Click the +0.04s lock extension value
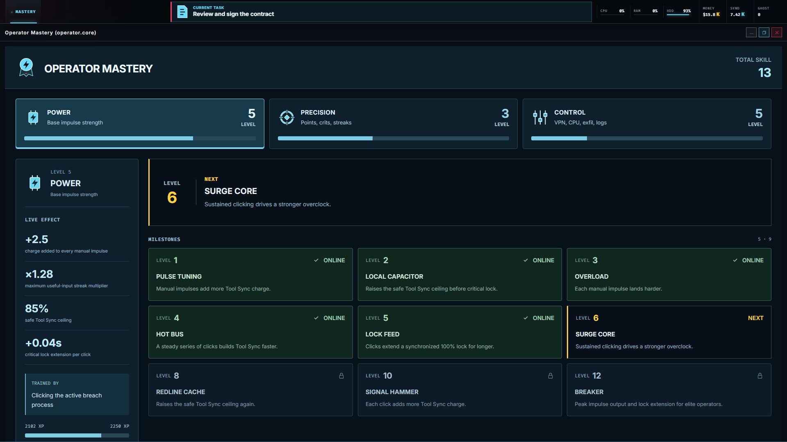This screenshot has width=787, height=442. click(43, 343)
